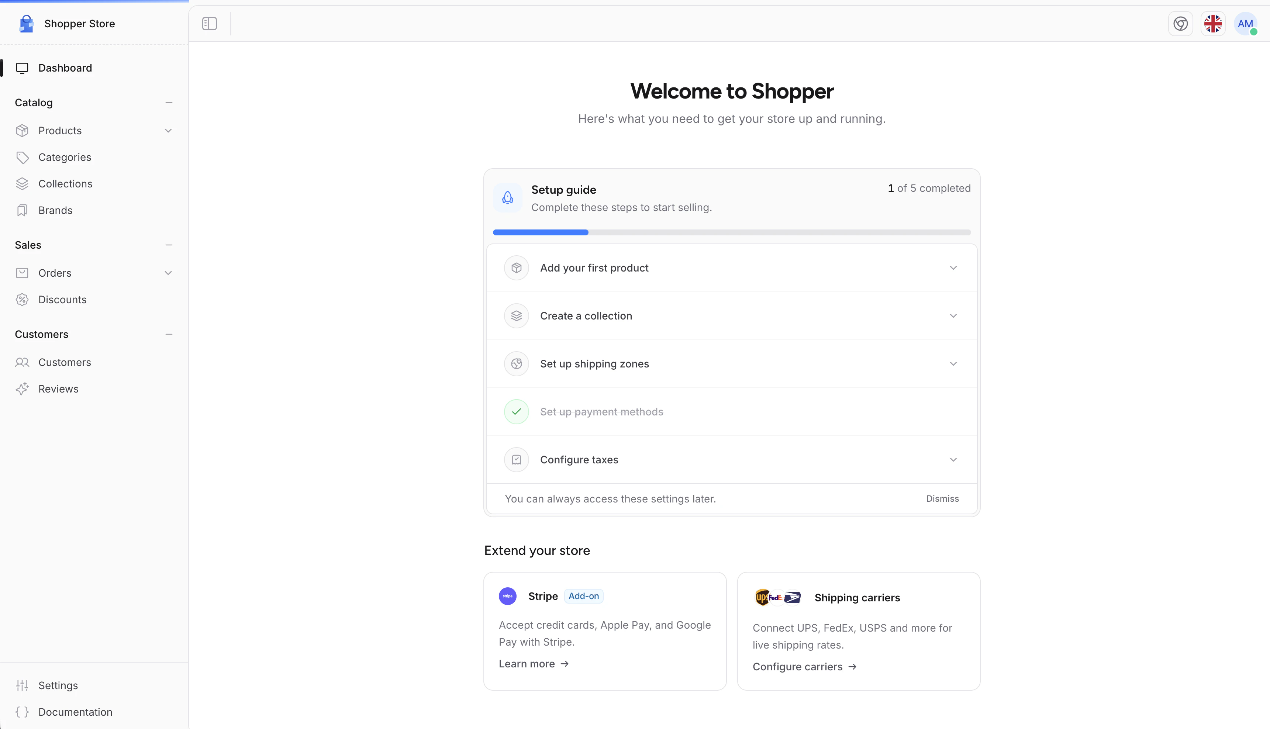Switch to the Dashboard tab
The width and height of the screenshot is (1270, 729).
[65, 68]
